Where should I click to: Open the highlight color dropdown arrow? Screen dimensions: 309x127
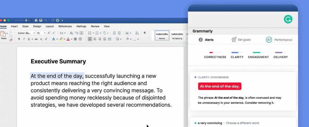[64, 39]
